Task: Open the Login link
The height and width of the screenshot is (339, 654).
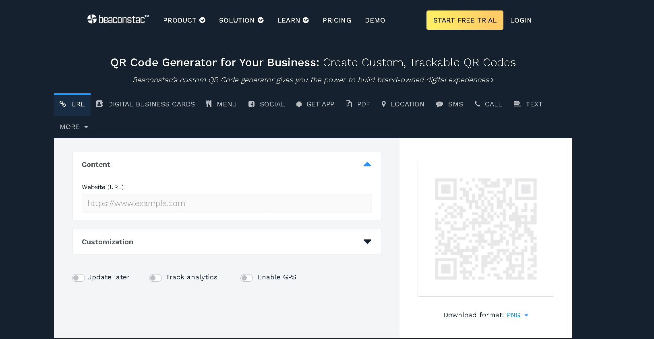Action: point(521,20)
